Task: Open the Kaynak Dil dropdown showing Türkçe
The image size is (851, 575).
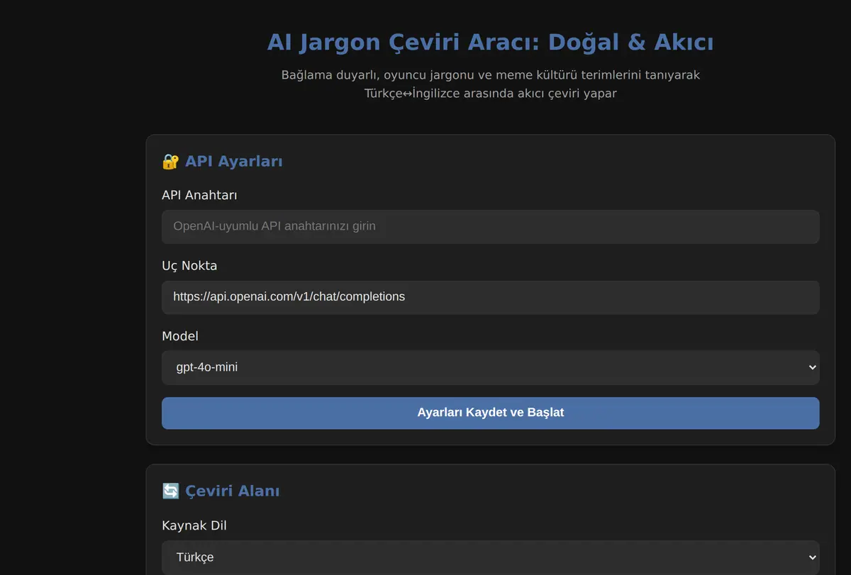Action: tap(490, 557)
